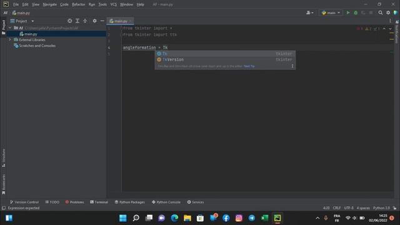Viewport: 400px width, 225px height.
Task: Open IDE settings gear in top toolbar
Action: pyautogui.click(x=388, y=12)
